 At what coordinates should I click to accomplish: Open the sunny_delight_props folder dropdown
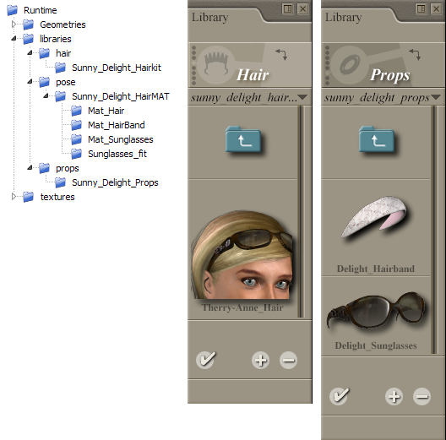(x=436, y=98)
